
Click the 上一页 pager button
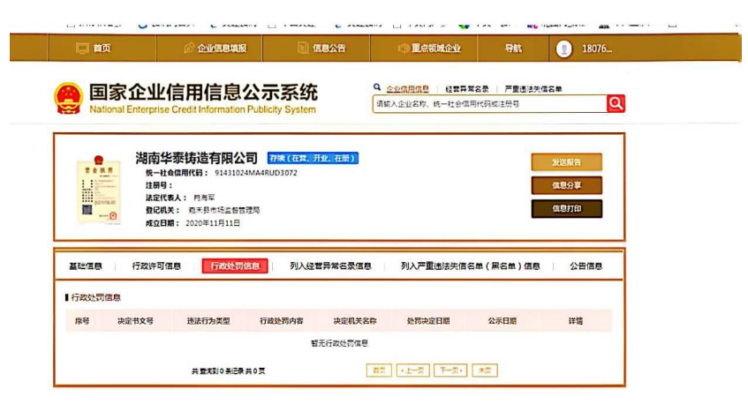(413, 370)
